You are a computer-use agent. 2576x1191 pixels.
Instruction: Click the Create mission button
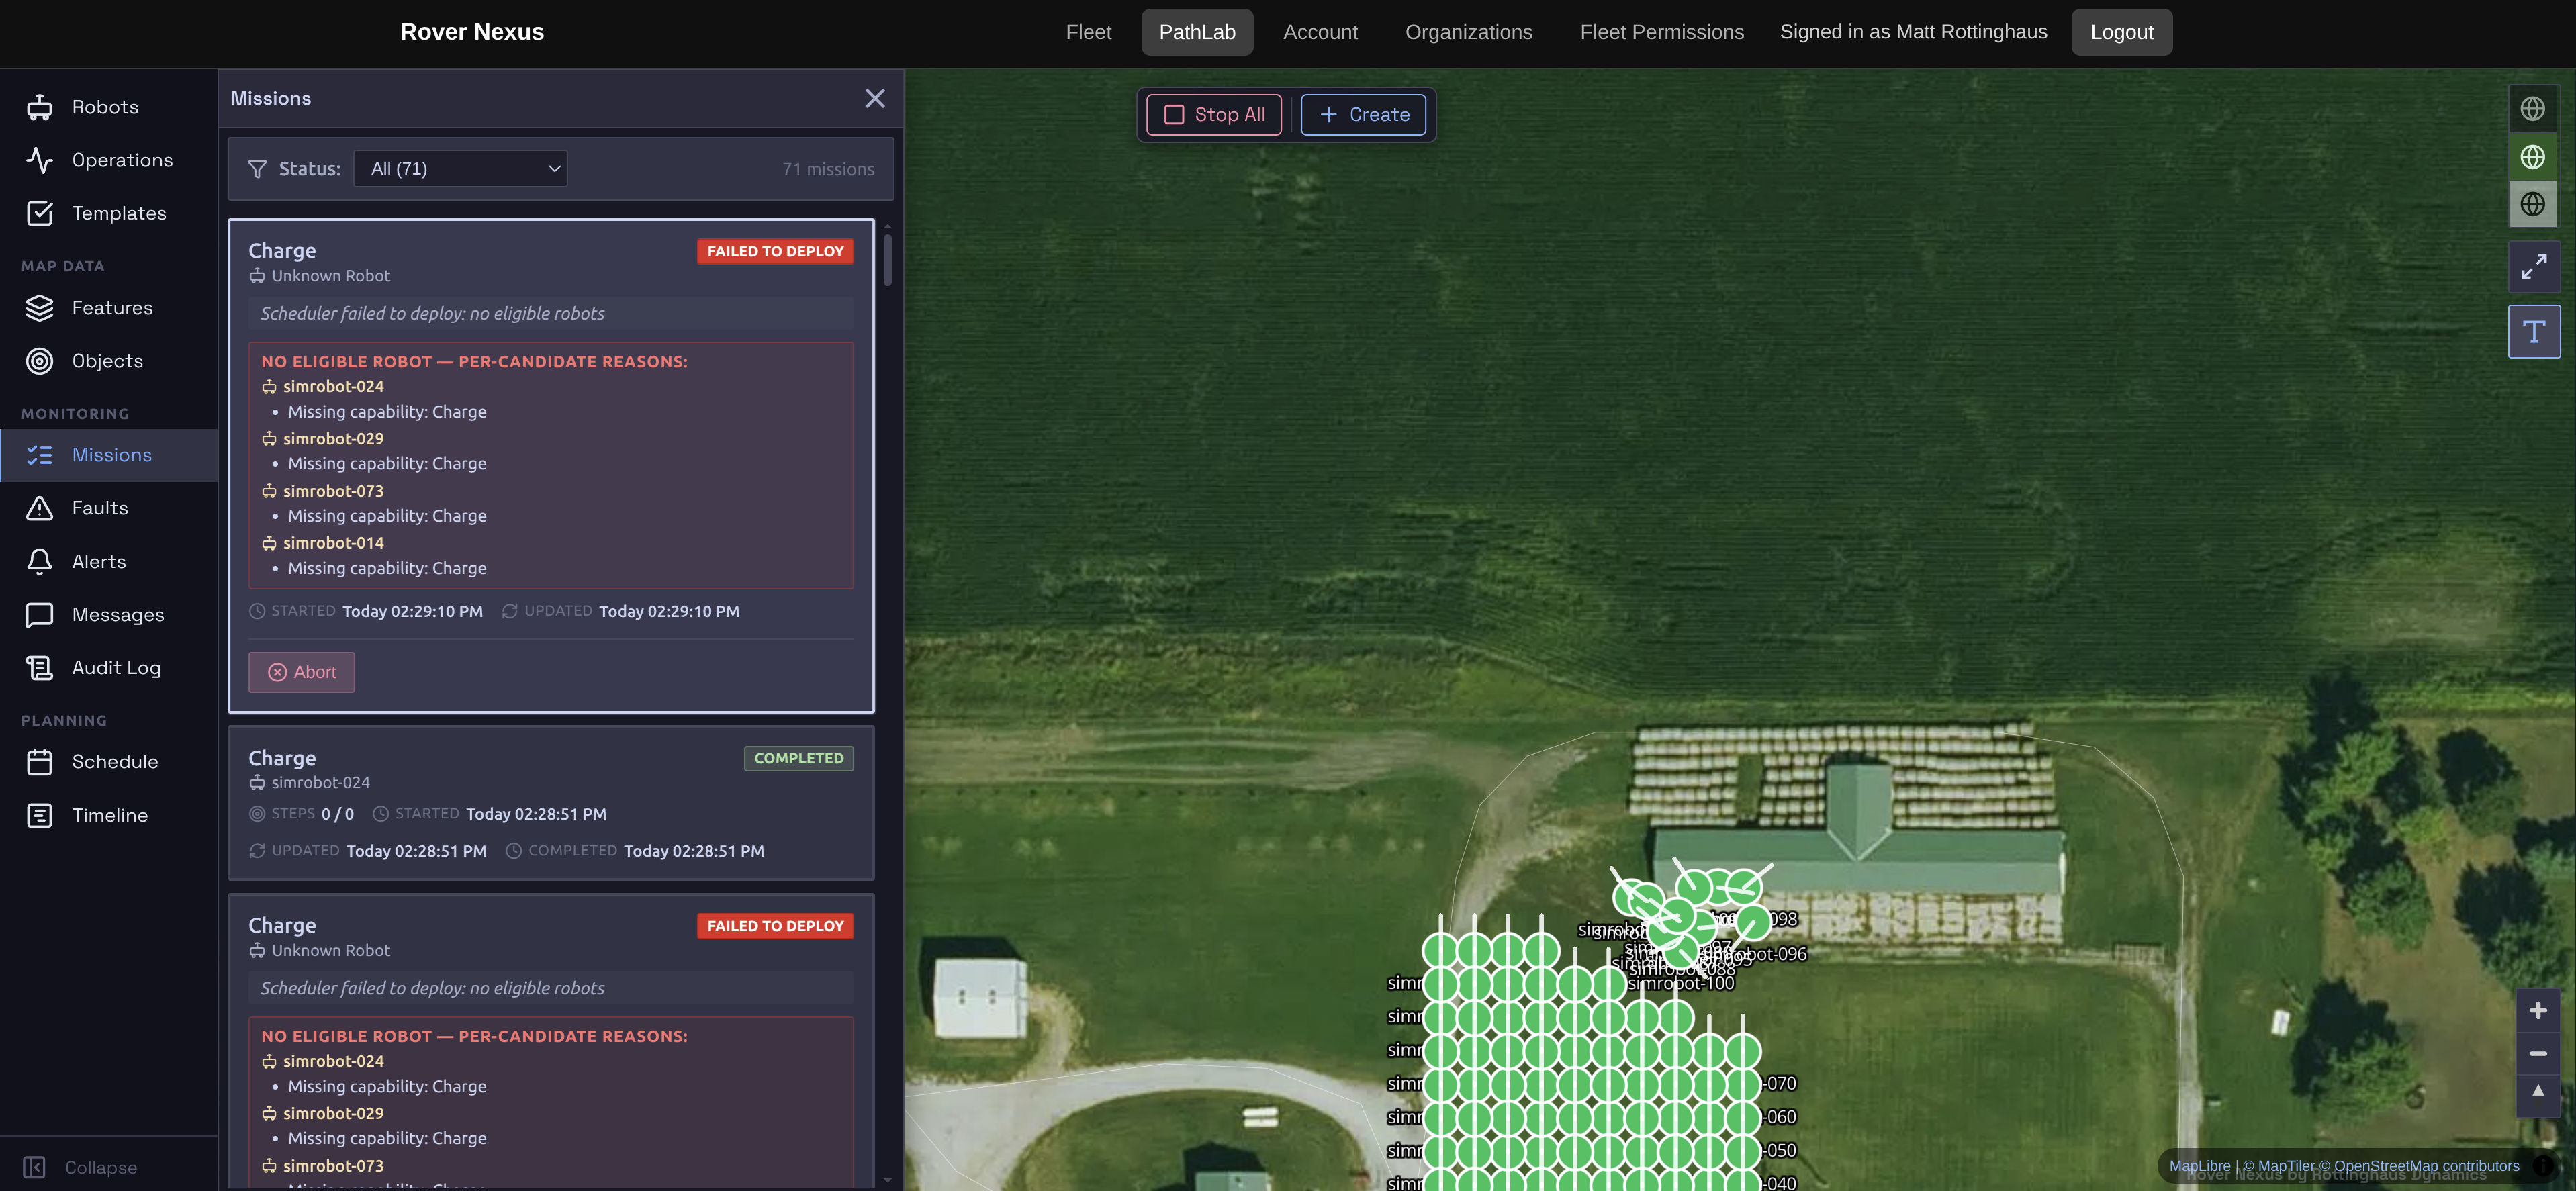[x=1363, y=114]
